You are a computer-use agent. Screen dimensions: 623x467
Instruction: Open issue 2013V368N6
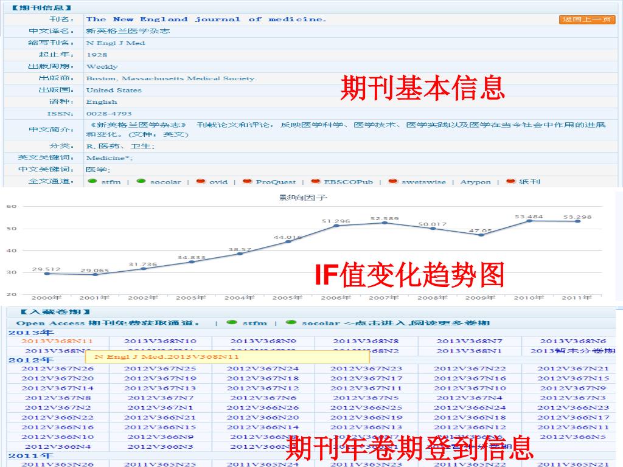(573, 341)
